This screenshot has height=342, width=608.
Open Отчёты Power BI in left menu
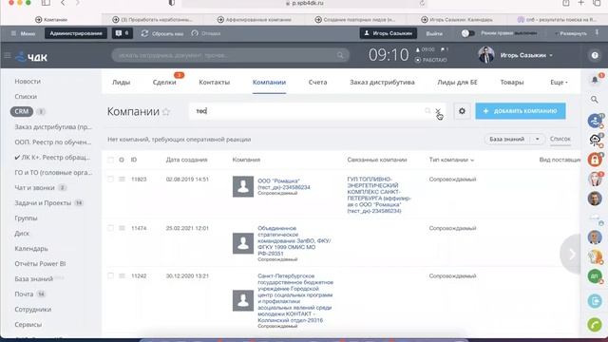[40, 264]
